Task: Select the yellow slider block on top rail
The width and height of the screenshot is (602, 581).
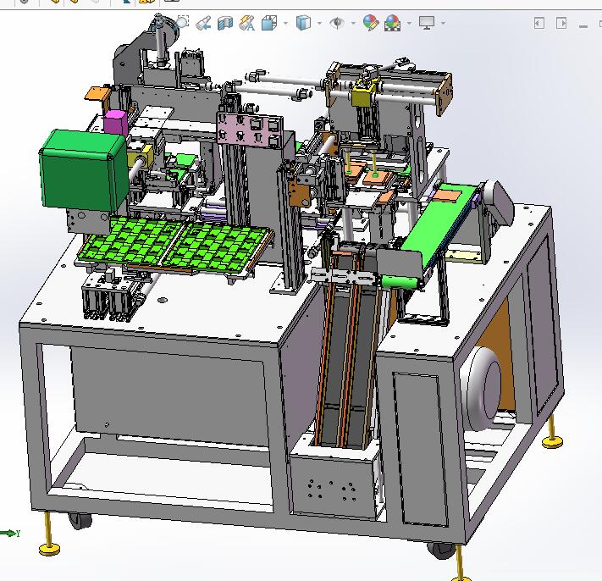Action: [364, 92]
